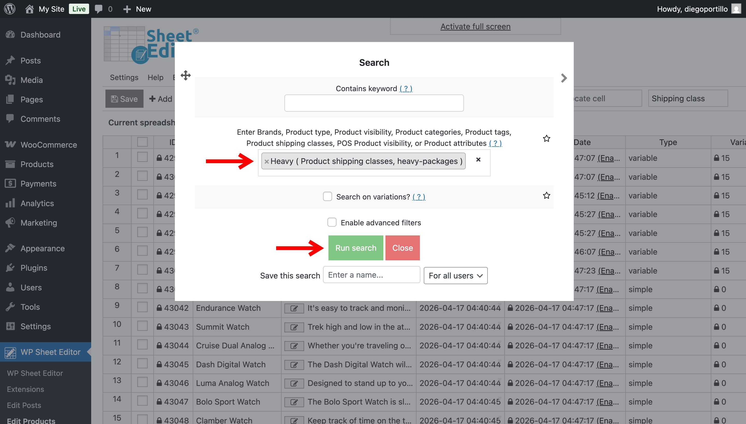Image resolution: width=746 pixels, height=424 pixels.
Task: Click the Contains keyword text field
Action: [x=374, y=103]
